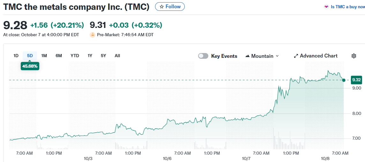Select the 5D time range
Screen dimensions: 365x162
(30, 56)
